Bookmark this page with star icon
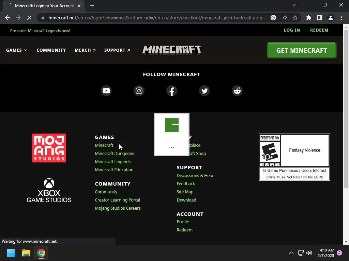The image size is (349, 261). 295,18
